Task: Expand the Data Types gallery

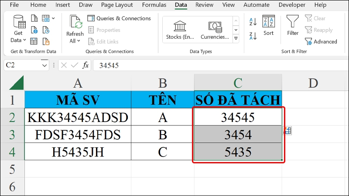Action: pos(236,38)
